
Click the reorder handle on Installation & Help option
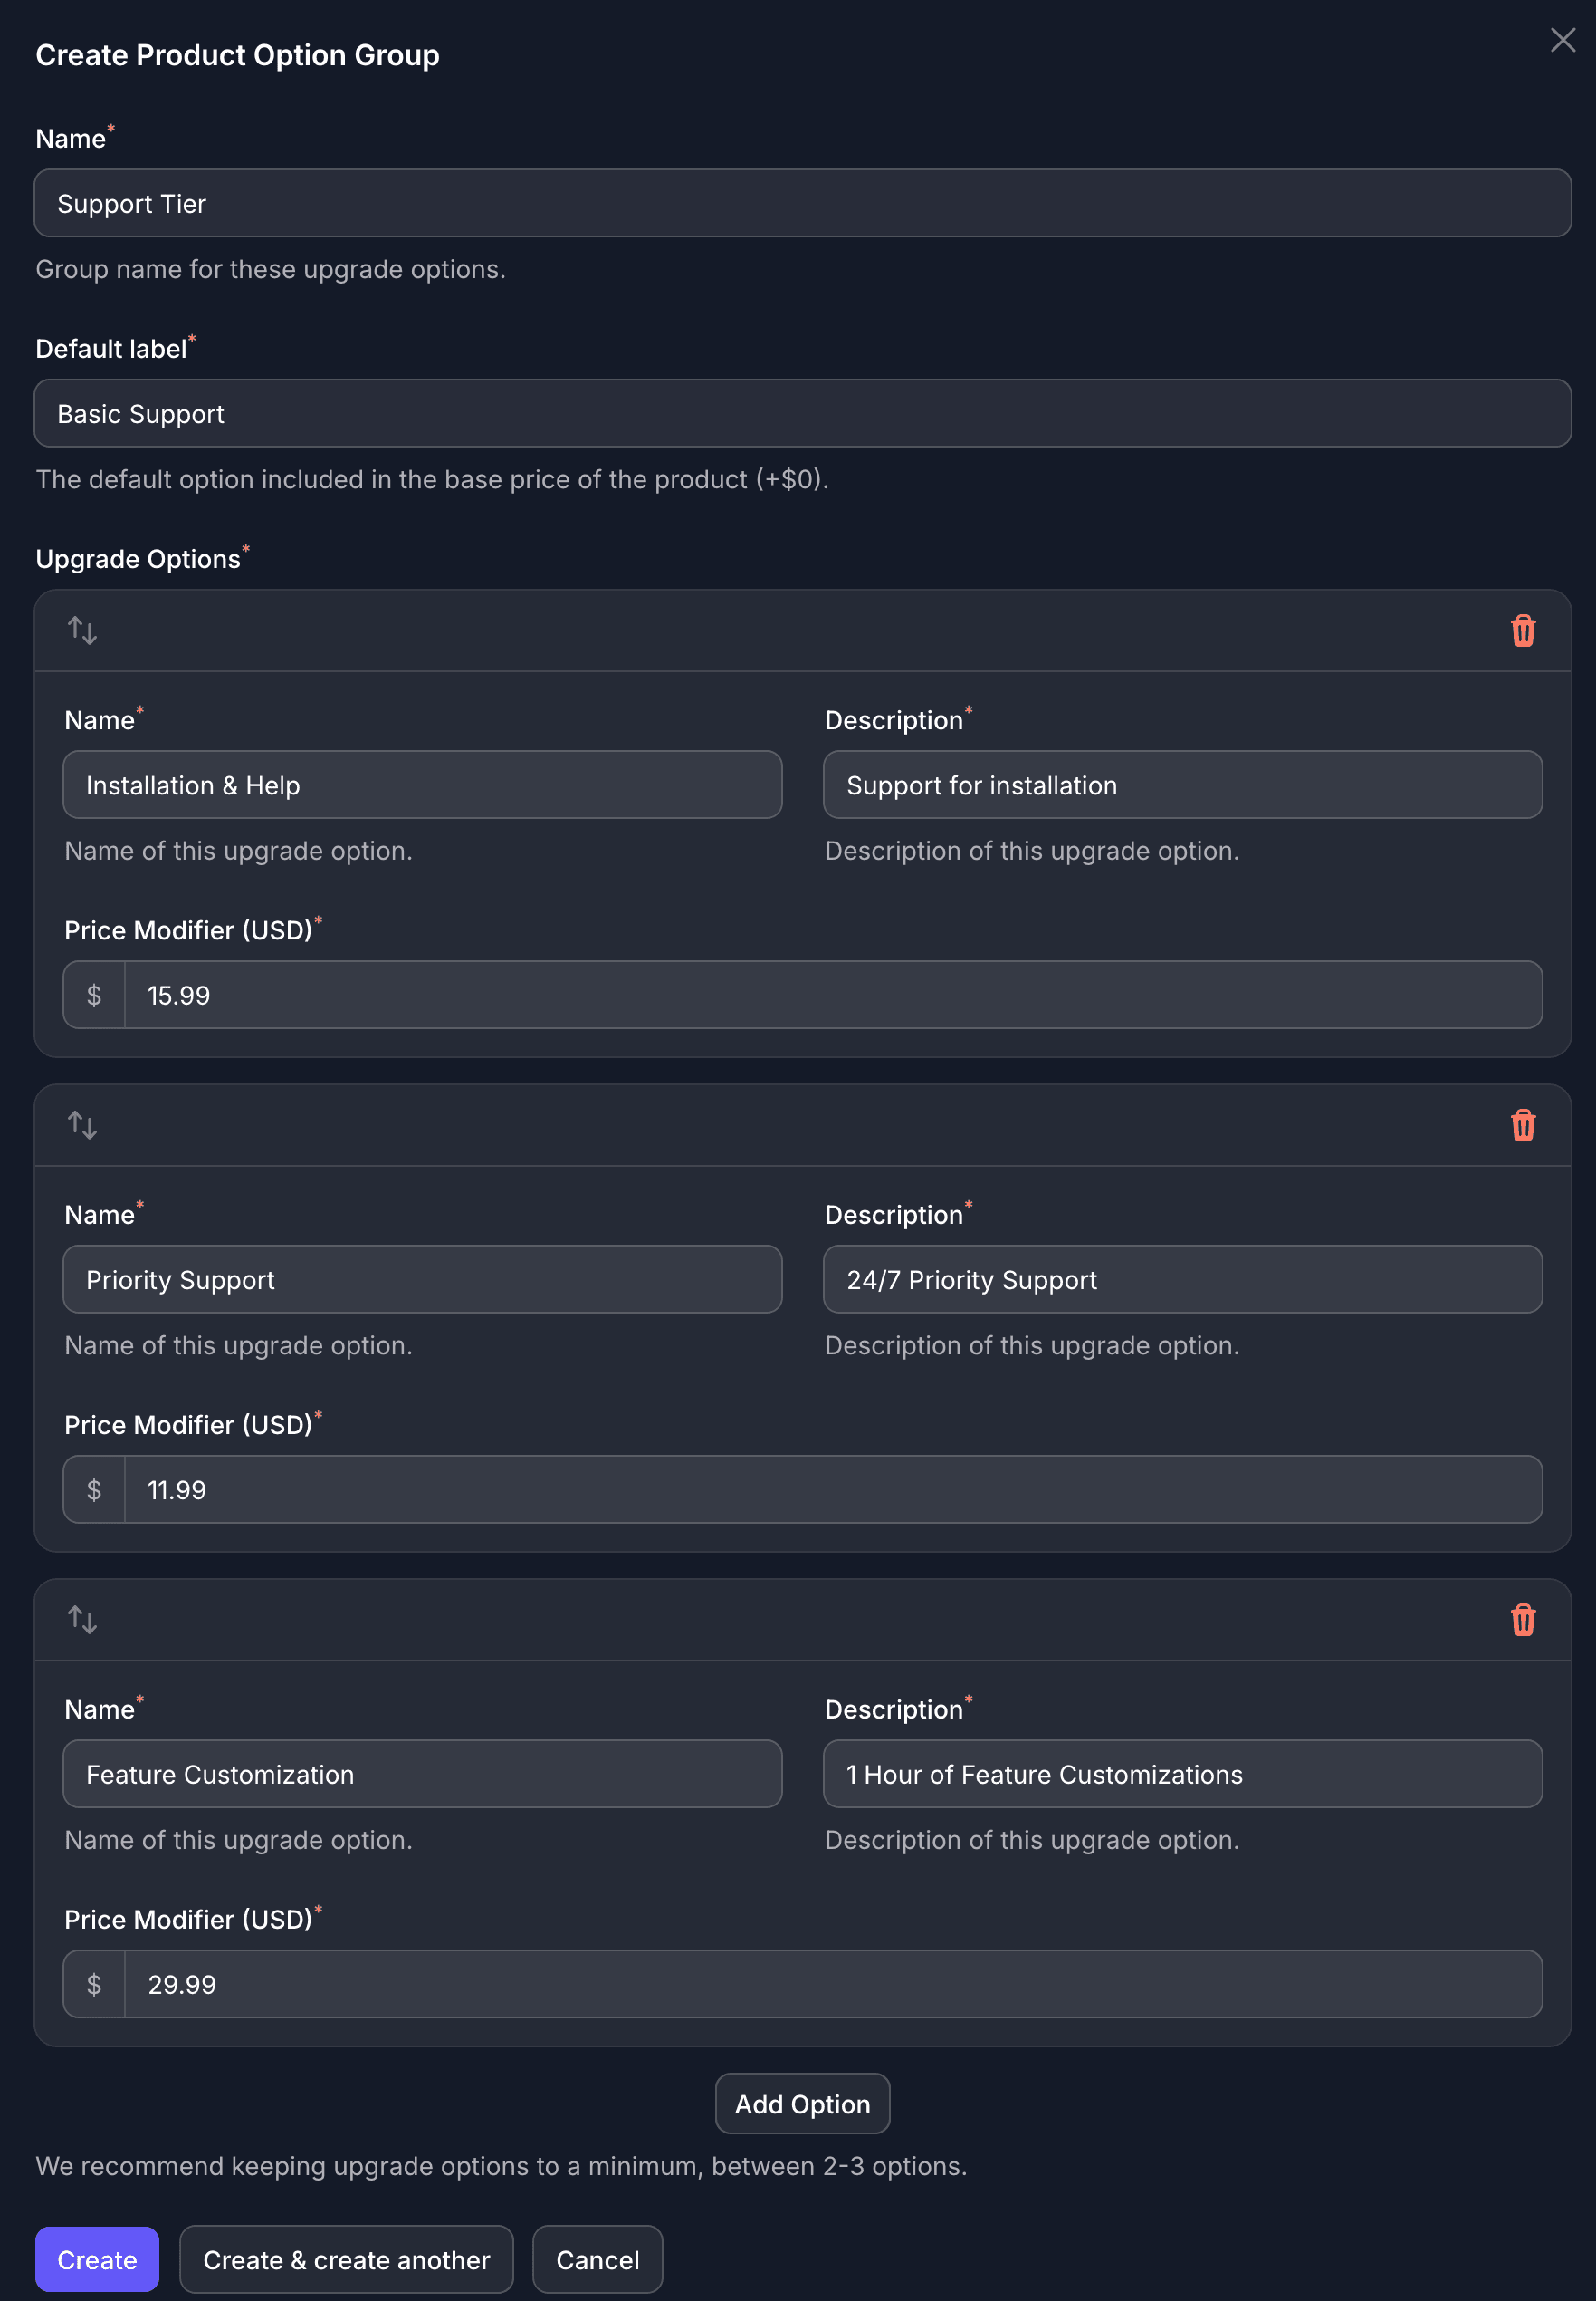click(x=82, y=631)
